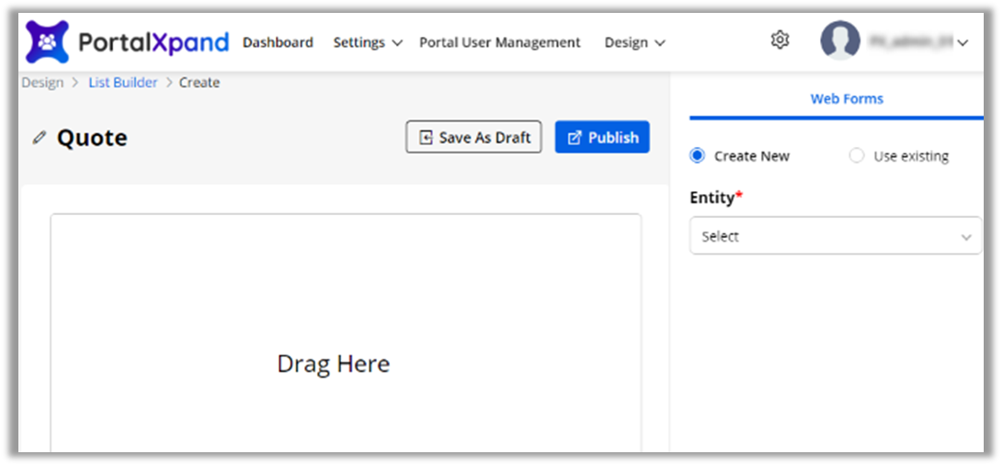Image resolution: width=1003 pixels, height=466 pixels.
Task: Open the Entity Select dropdown
Action: point(835,236)
